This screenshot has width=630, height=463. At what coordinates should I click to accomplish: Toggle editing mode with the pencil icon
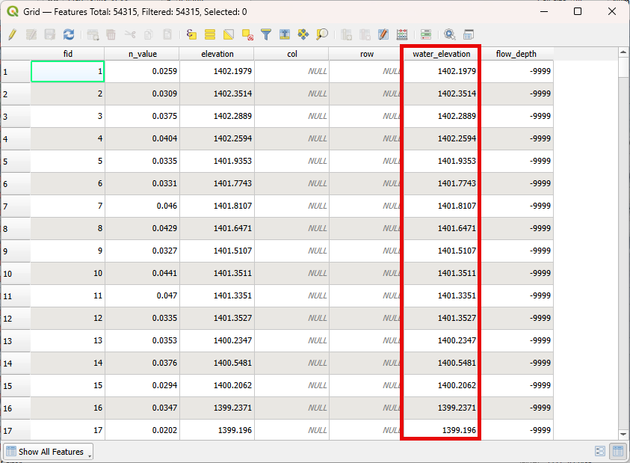13,34
